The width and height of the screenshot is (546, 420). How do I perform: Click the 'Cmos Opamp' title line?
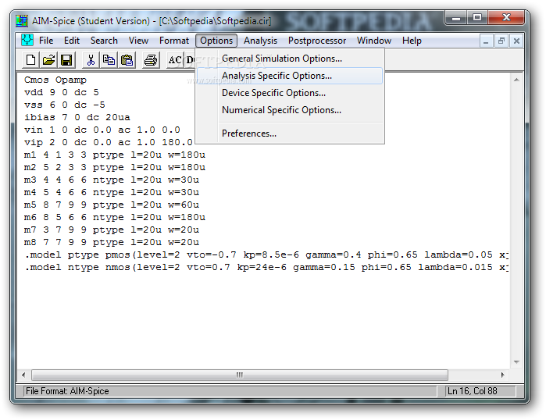click(55, 80)
